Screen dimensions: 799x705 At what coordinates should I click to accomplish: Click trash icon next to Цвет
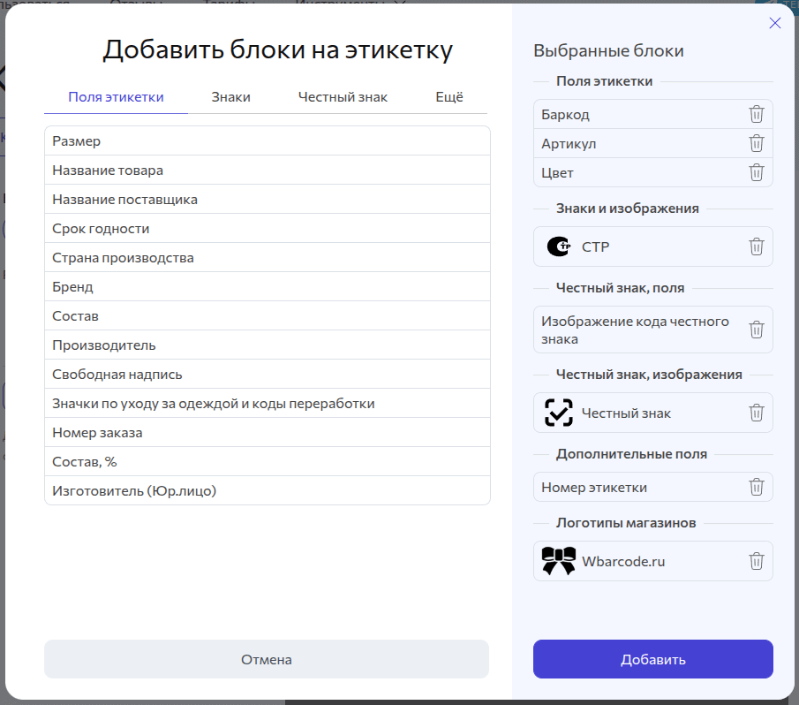756,172
